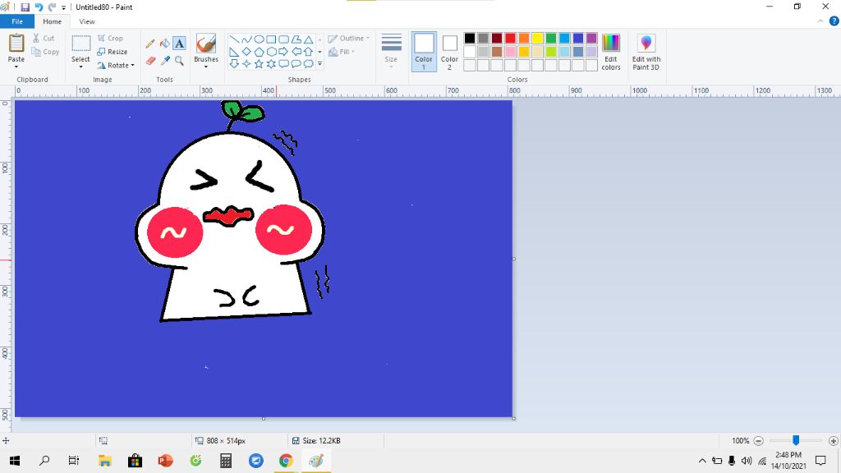Open the File menu
The width and height of the screenshot is (841, 473).
[x=17, y=21]
